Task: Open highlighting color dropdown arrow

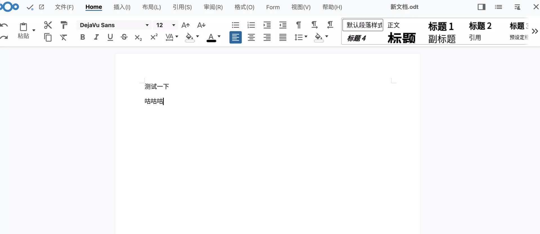Action: (197, 37)
